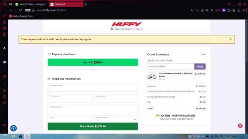Open the ad blocker shield icon
The height and width of the screenshot is (139, 248).
point(202,10)
